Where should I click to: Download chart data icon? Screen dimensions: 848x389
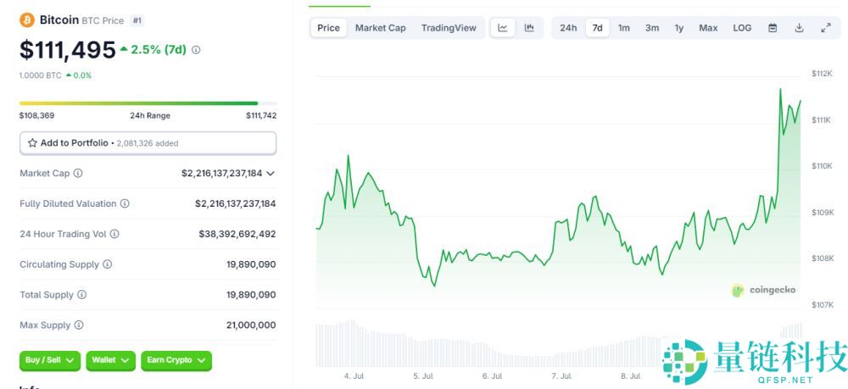pyautogui.click(x=799, y=28)
